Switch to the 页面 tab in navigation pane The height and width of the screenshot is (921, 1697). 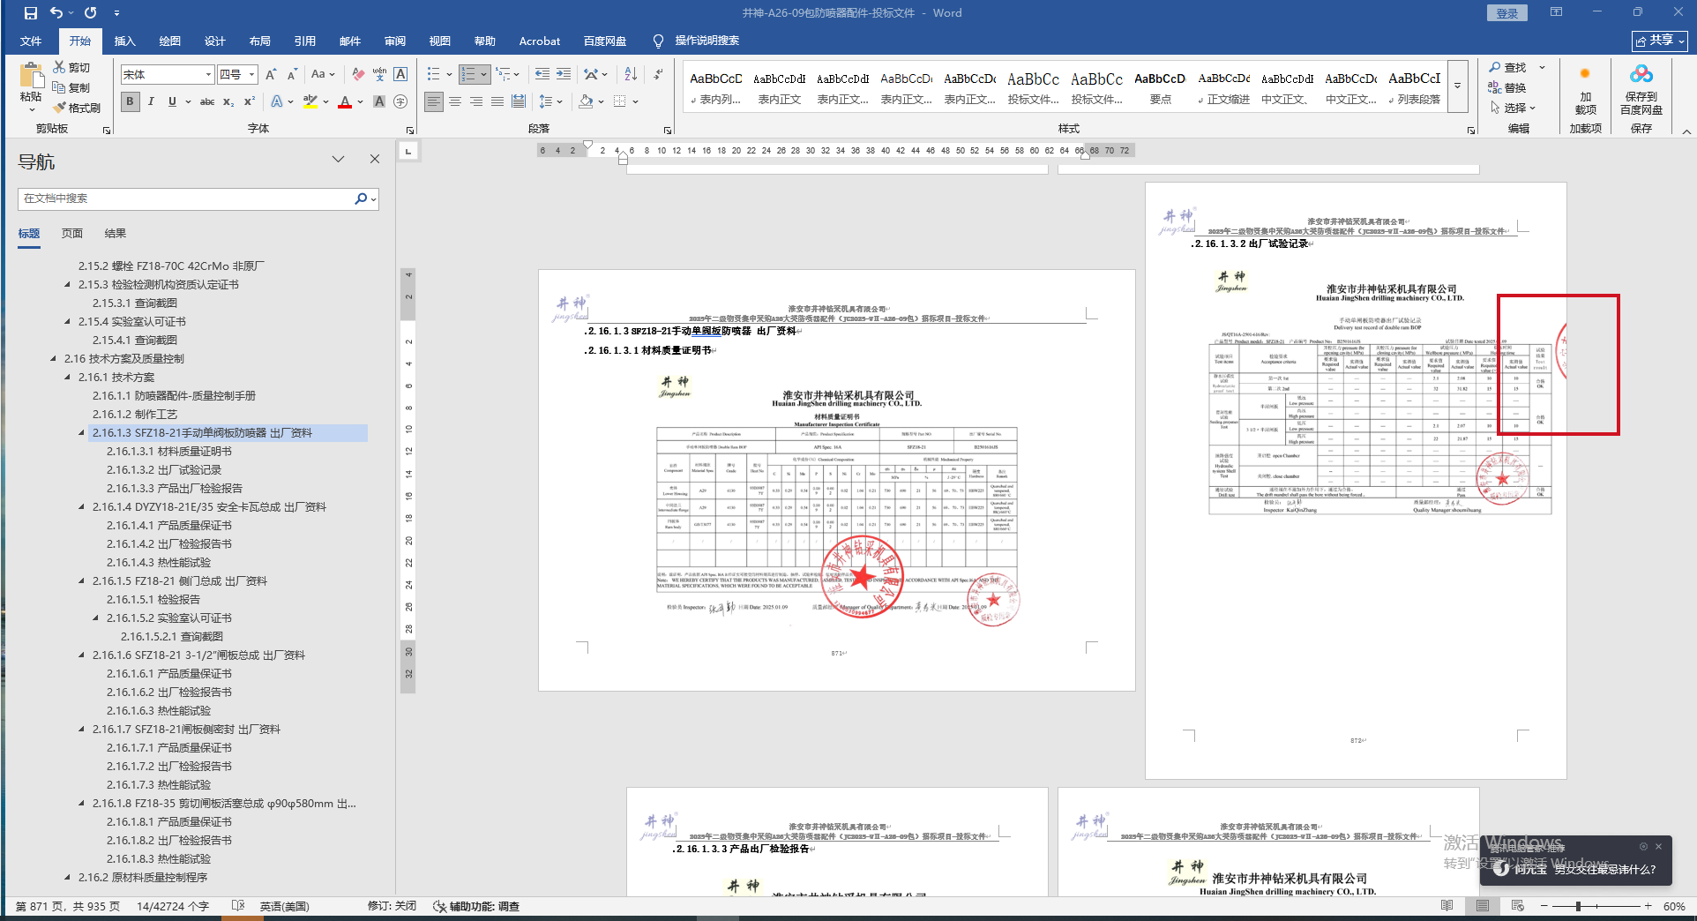point(72,234)
